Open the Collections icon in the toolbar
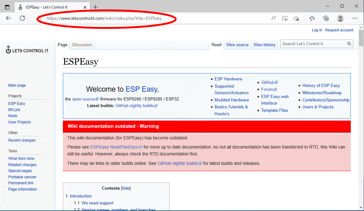 326,18
